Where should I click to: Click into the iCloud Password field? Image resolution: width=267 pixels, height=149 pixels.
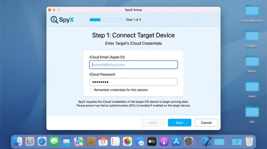click(133, 82)
